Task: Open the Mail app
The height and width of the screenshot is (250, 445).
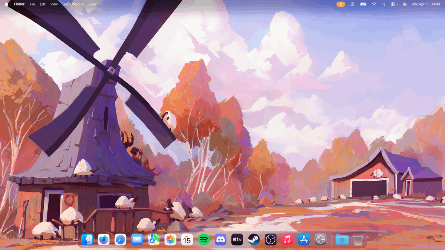Action: coord(136,240)
